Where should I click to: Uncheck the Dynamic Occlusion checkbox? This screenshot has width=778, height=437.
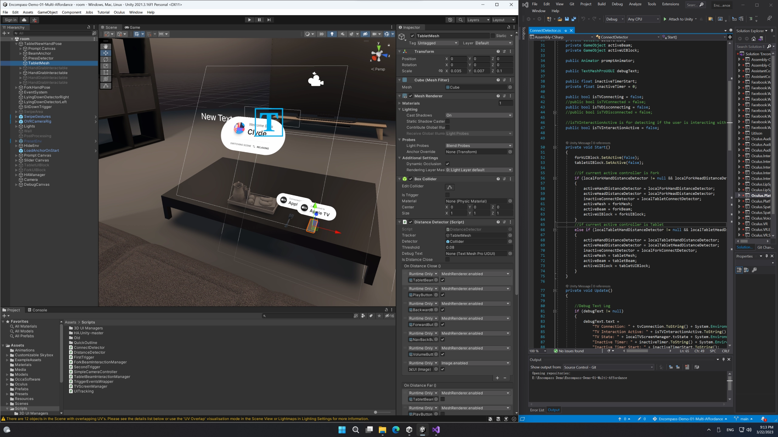pos(447,164)
